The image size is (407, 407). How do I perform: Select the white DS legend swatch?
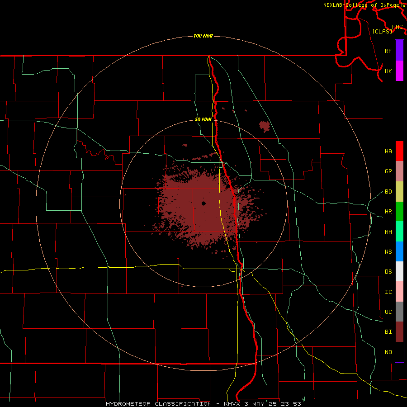[399, 271]
